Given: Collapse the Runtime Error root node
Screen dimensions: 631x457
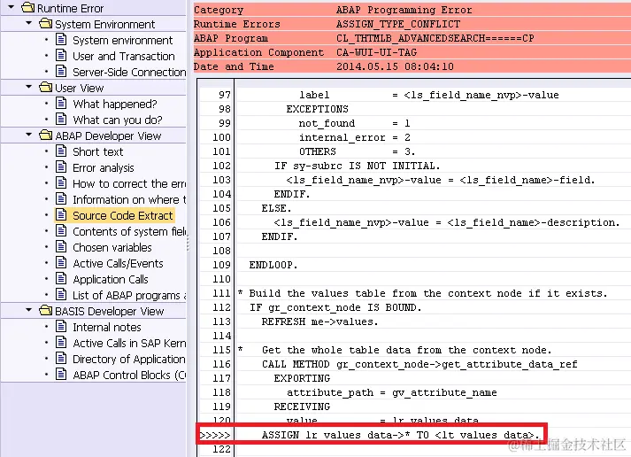Looking at the screenshot, I should tap(12, 7).
